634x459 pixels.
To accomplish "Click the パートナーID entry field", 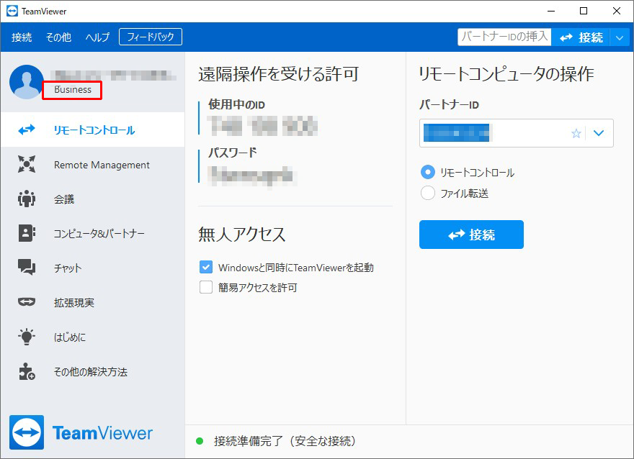I will tap(517, 133).
